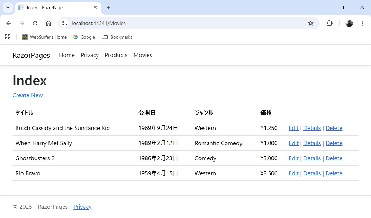The image size is (371, 218).
Task: Open the Google bookmark shortcut
Action: [84, 37]
